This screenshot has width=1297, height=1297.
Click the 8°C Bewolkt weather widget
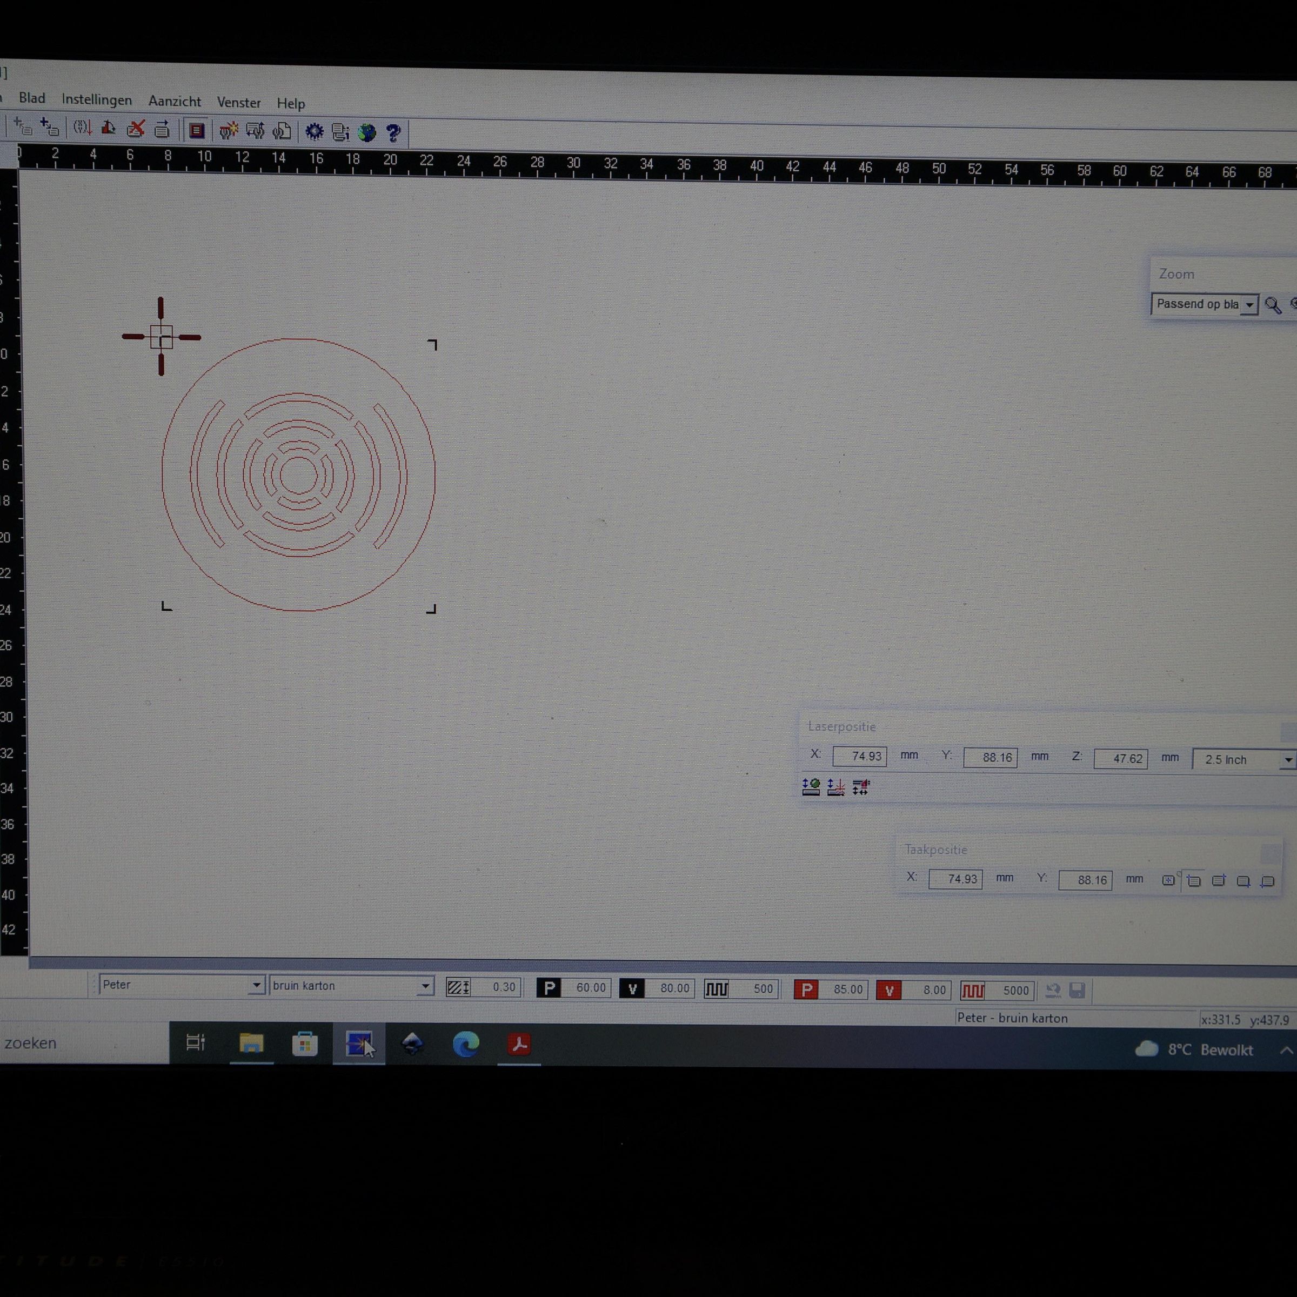point(1194,1050)
